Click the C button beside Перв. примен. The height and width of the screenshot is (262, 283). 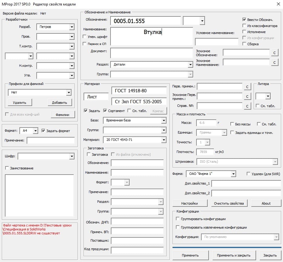(x=247, y=87)
